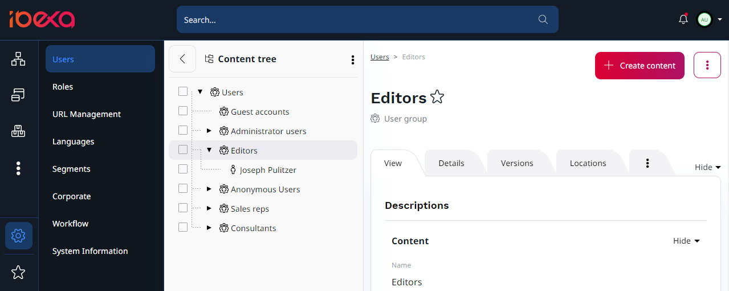The height and width of the screenshot is (291, 729).
Task: Bookmark Editors with the star icon
Action: (x=437, y=97)
